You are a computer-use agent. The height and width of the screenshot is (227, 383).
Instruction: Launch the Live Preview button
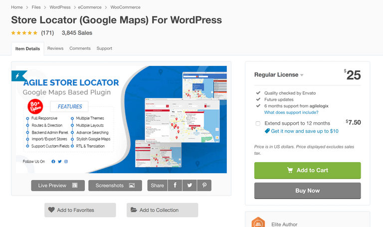(58, 186)
